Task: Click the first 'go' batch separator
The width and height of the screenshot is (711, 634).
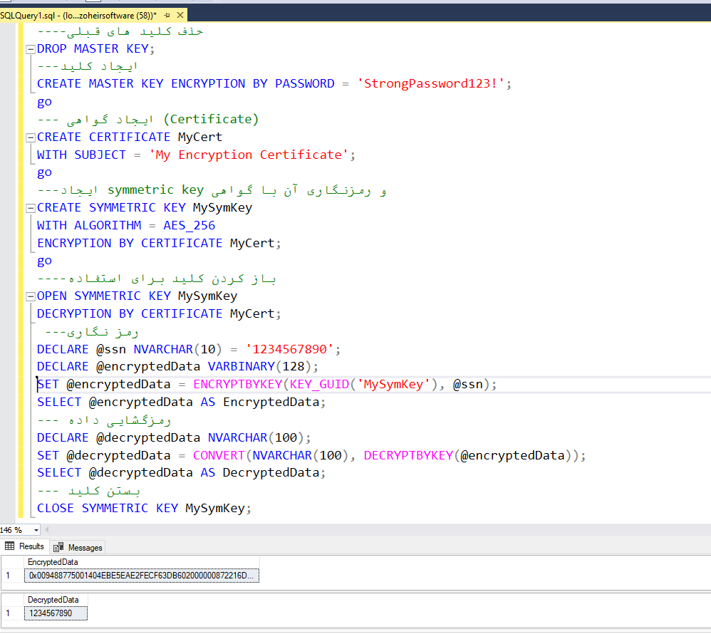Action: point(44,102)
